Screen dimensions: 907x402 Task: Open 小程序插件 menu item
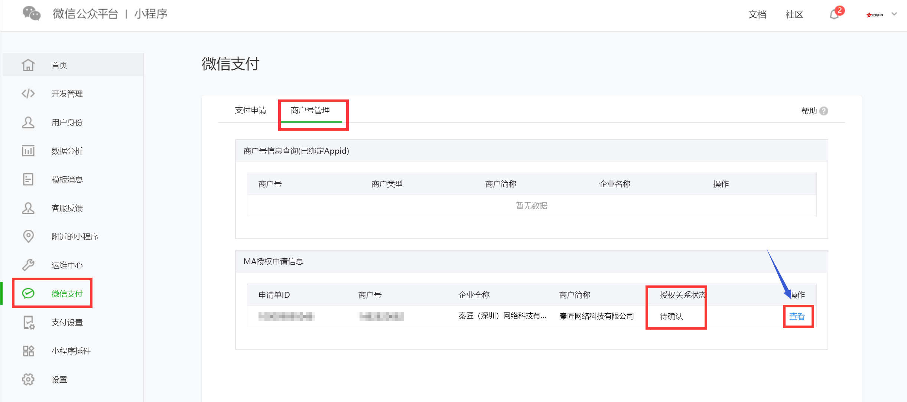71,351
